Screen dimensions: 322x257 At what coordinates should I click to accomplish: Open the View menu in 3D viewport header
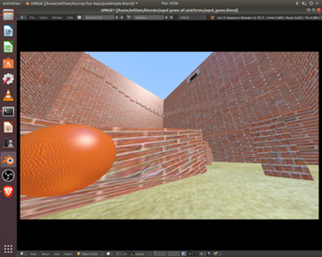33,254
